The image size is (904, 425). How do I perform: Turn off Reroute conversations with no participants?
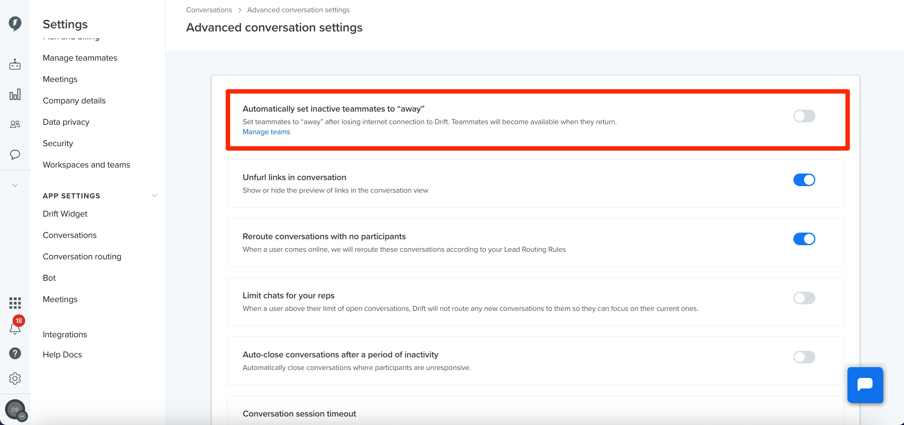804,239
